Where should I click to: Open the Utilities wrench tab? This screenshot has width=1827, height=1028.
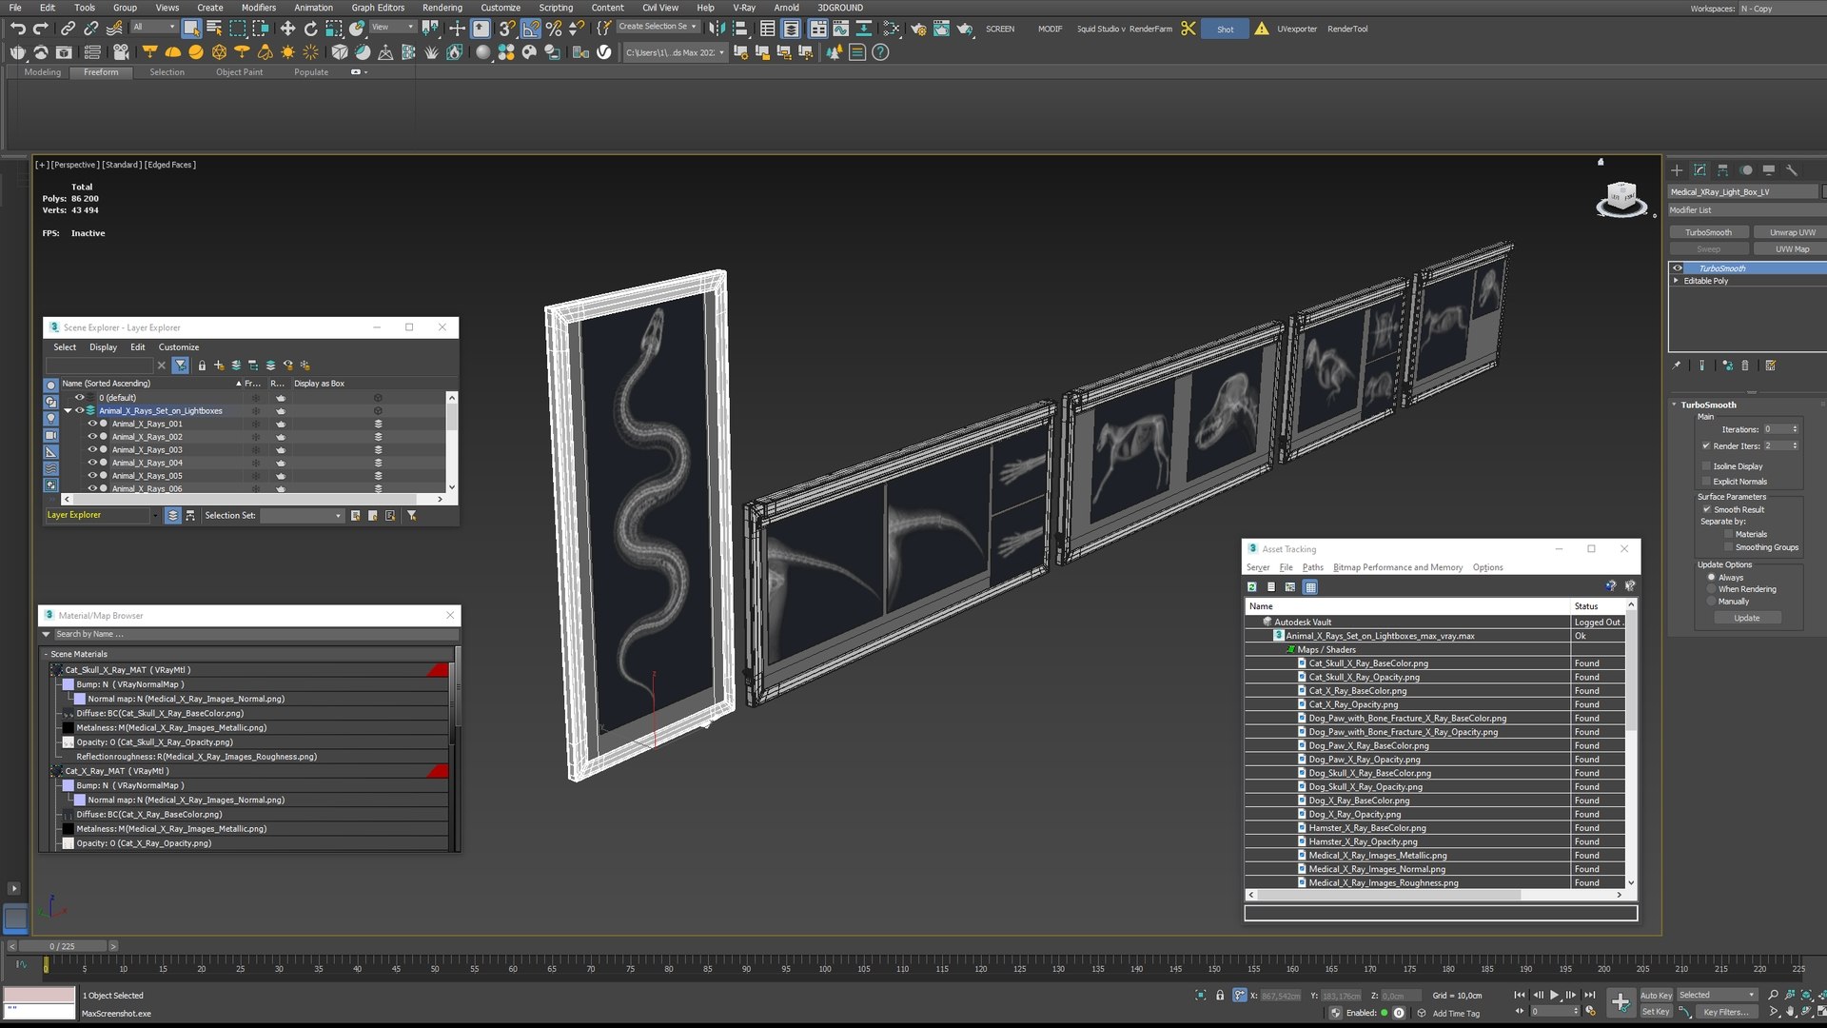pyautogui.click(x=1791, y=170)
